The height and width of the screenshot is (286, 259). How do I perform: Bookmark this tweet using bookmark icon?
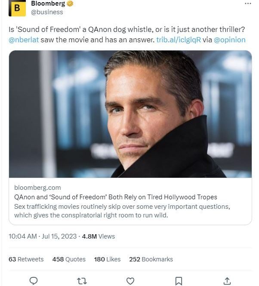click(179, 281)
